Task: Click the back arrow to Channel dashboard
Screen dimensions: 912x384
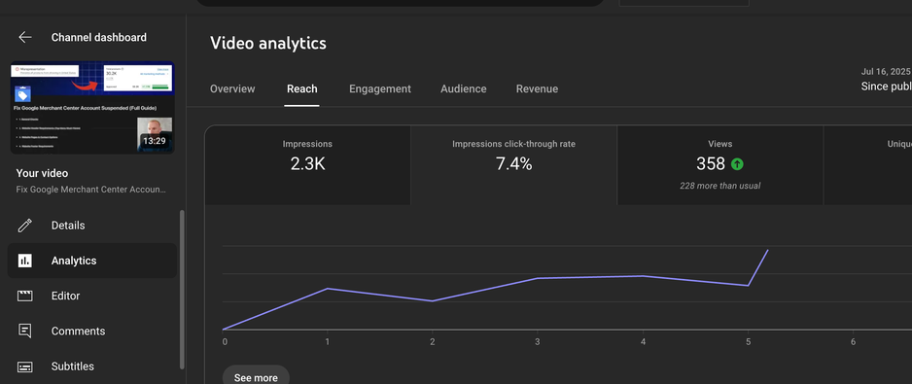Action: (25, 37)
